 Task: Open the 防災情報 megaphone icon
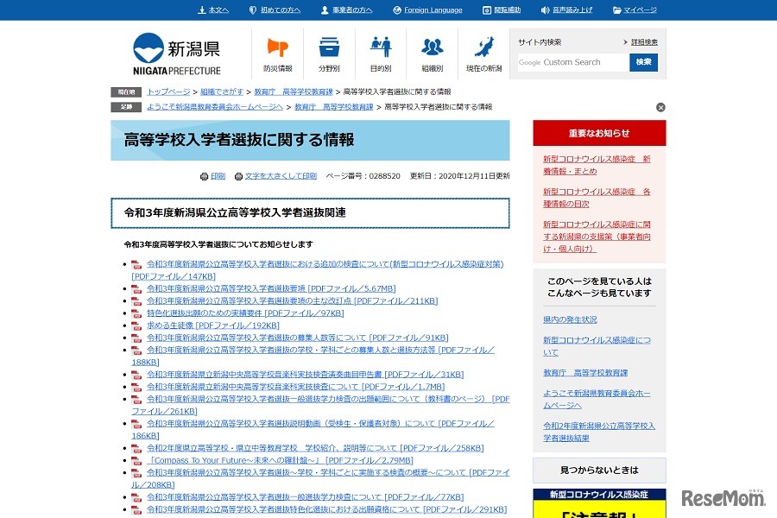click(277, 54)
